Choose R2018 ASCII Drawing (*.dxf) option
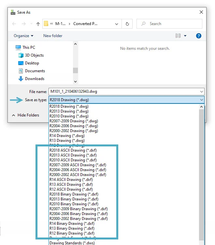This screenshot has width=215, height=245. pyautogui.click(x=73, y=150)
